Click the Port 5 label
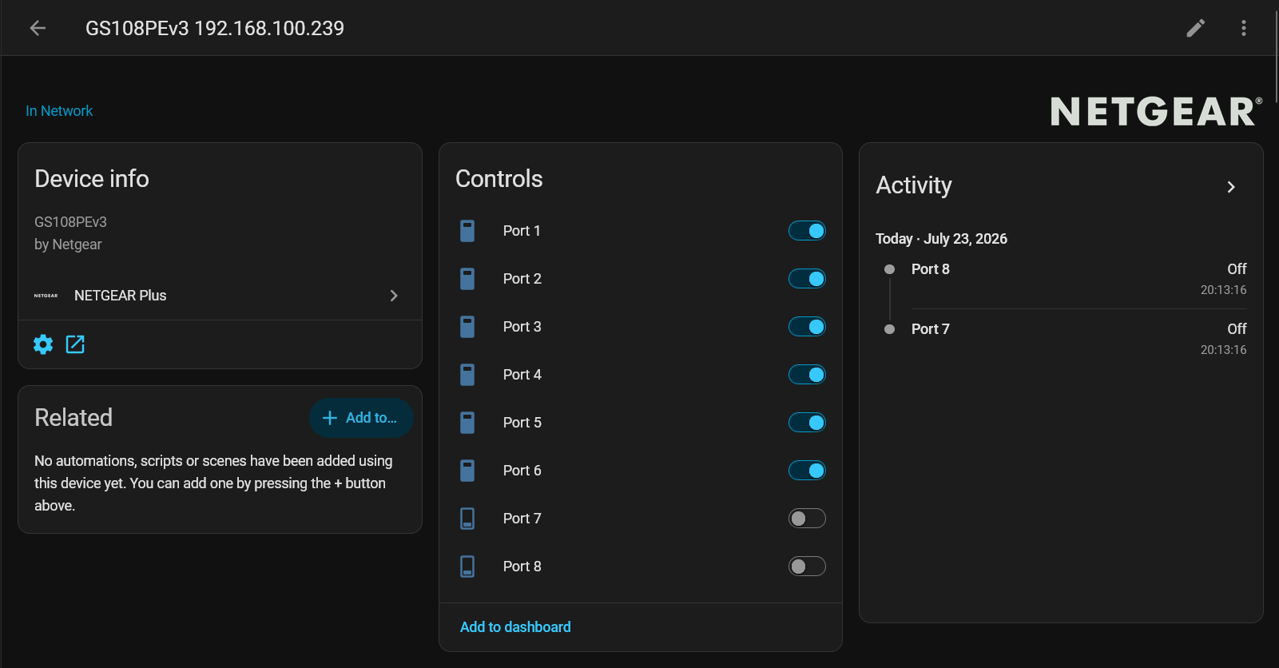 point(522,423)
